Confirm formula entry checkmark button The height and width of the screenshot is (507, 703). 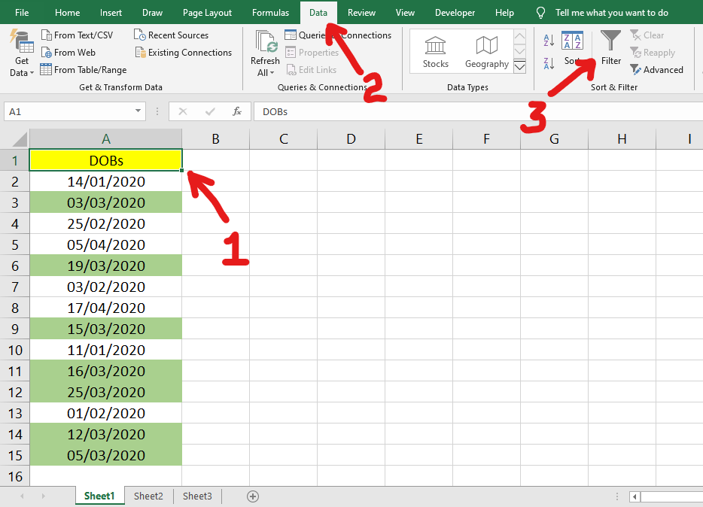point(210,111)
